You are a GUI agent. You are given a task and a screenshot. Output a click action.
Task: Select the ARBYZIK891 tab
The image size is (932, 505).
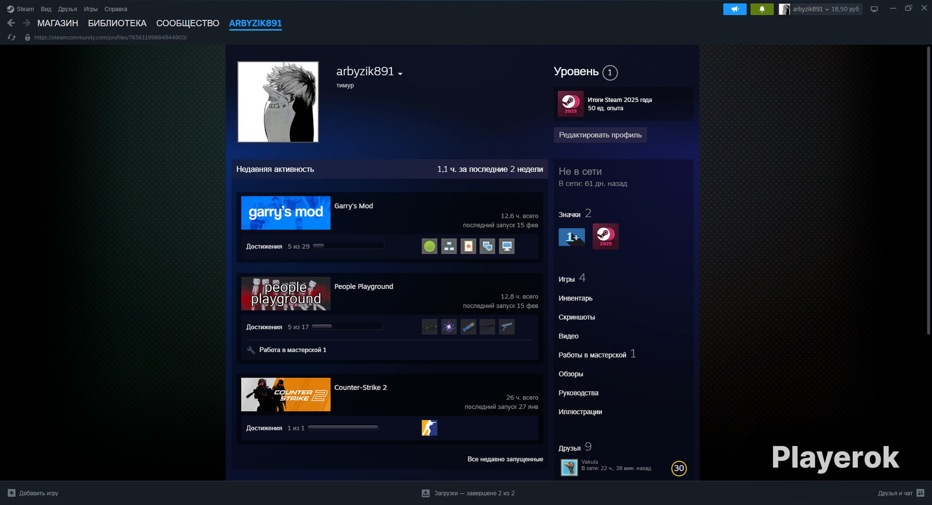(255, 23)
